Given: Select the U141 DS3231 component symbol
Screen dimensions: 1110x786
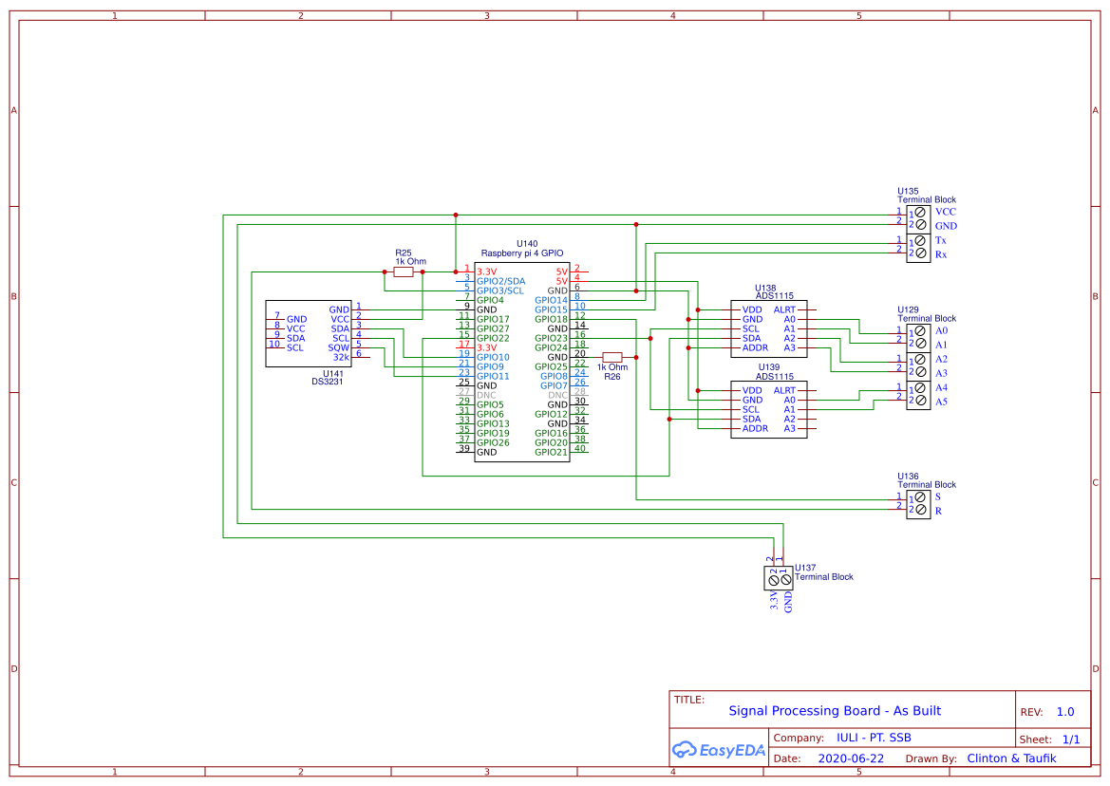Looking at the screenshot, I should tap(308, 332).
